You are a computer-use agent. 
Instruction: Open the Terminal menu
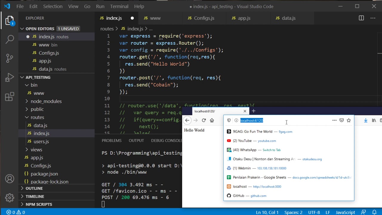click(x=119, y=6)
